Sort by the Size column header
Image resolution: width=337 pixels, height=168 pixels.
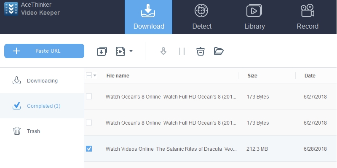point(252,76)
